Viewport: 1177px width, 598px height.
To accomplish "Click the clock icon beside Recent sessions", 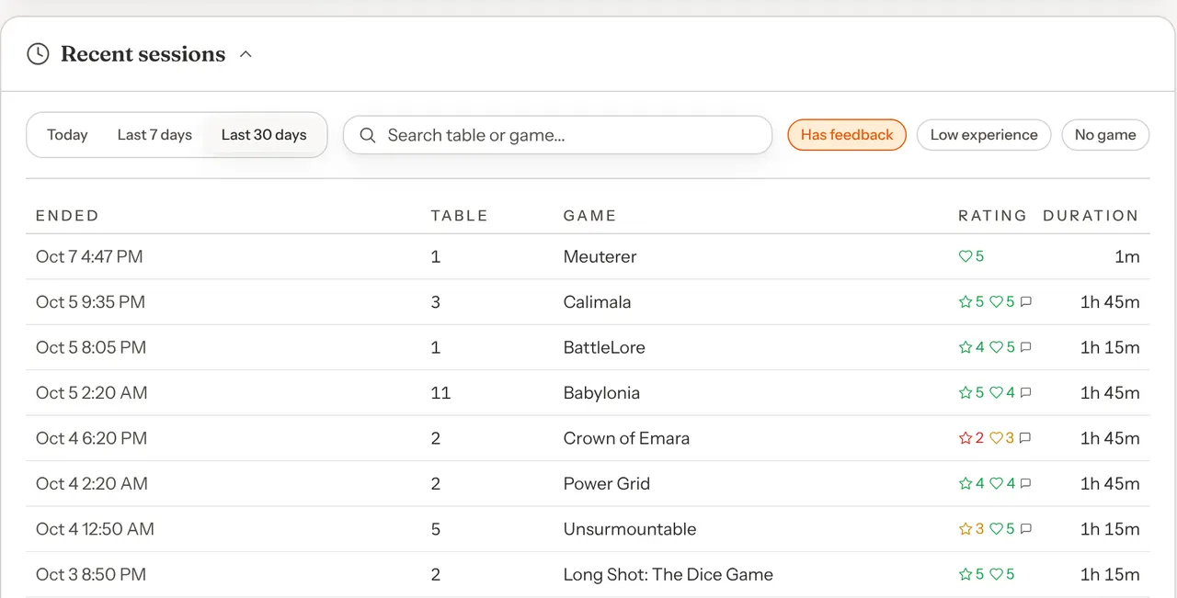I will (38, 54).
